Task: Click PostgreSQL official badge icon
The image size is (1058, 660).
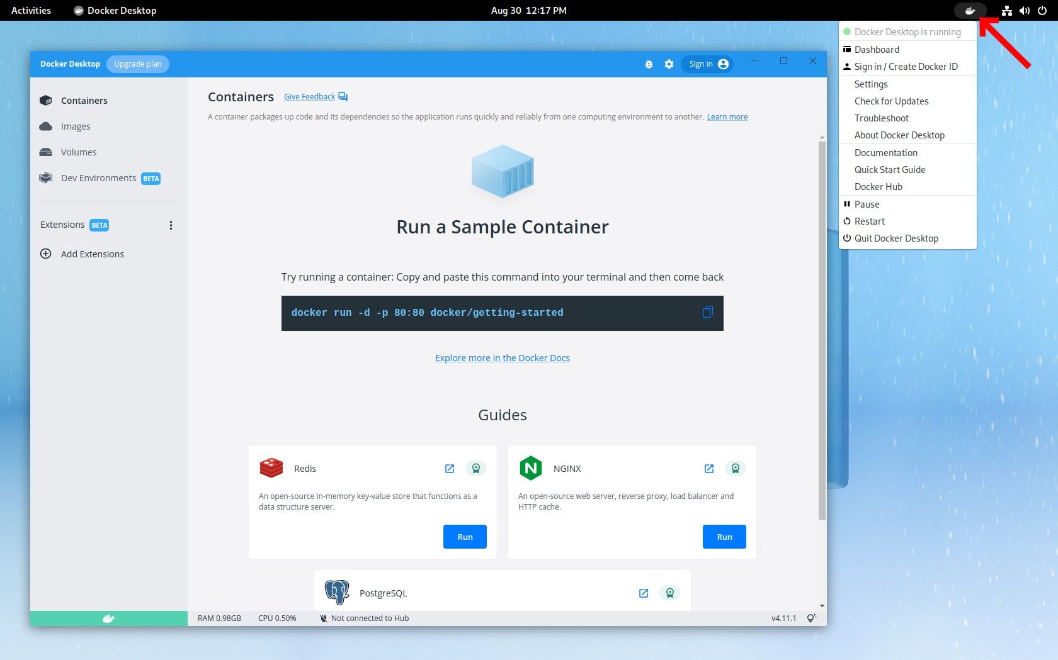Action: pos(670,593)
